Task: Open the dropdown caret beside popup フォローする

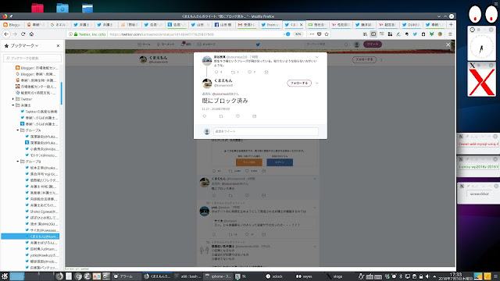Action: 317,84
